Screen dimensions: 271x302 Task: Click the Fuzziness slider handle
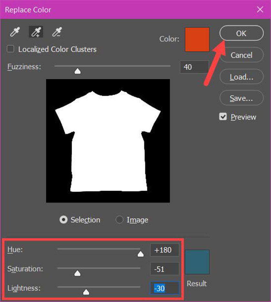click(x=78, y=71)
